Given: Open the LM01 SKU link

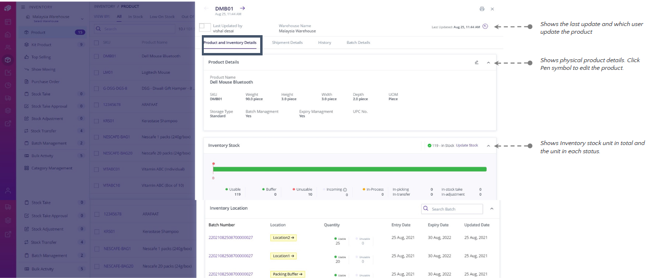Looking at the screenshot, I should pos(108,72).
